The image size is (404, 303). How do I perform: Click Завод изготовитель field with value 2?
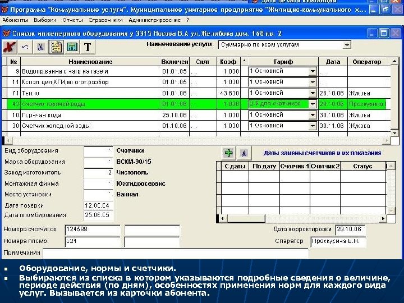pyautogui.click(x=98, y=173)
